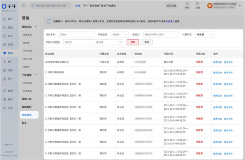Select 活动报名 in the marketing menu
Screen dimensions: 245x160
coord(27,35)
